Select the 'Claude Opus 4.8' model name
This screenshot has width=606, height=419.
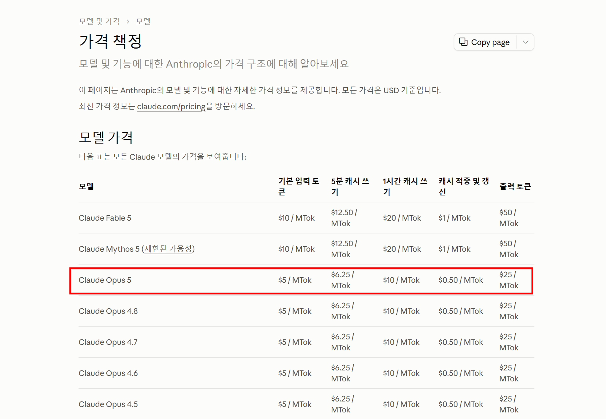click(108, 311)
